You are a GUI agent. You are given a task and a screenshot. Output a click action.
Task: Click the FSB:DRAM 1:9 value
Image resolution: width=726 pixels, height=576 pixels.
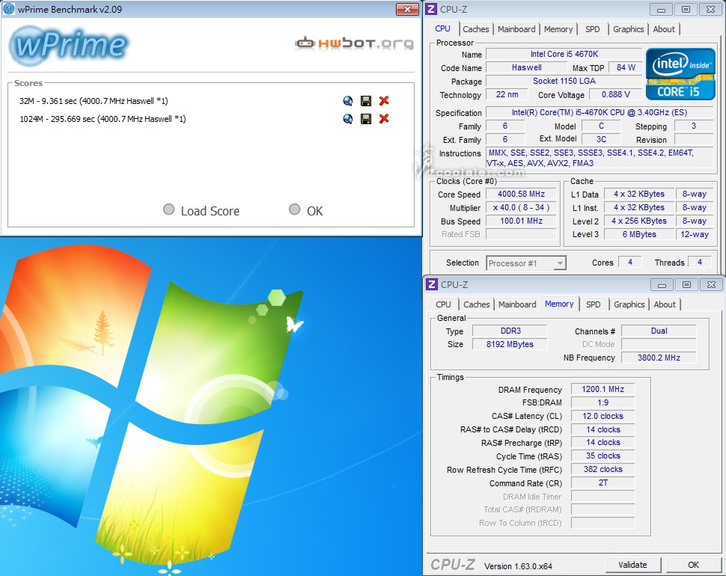point(603,403)
